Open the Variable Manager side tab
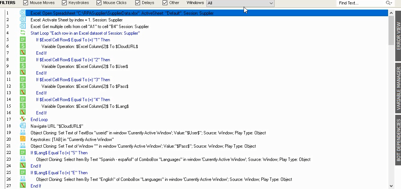401x189 pixels. click(398, 88)
